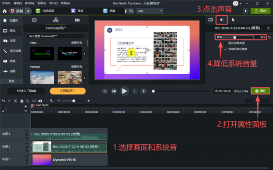Open the 收藏夹 favorites panel
The height and width of the screenshot is (170, 273).
[12, 20]
